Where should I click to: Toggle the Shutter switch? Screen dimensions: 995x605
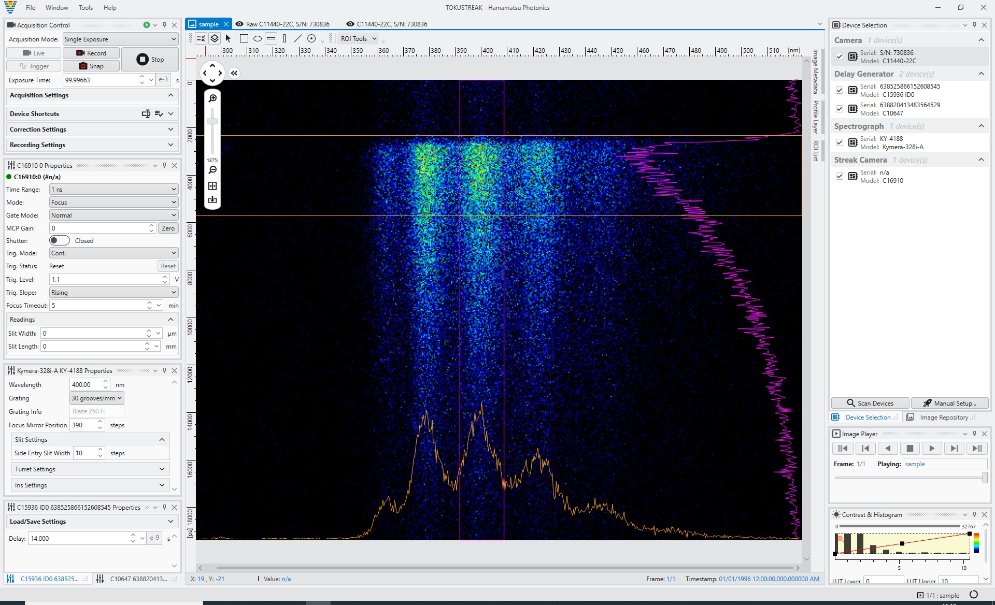tap(60, 240)
